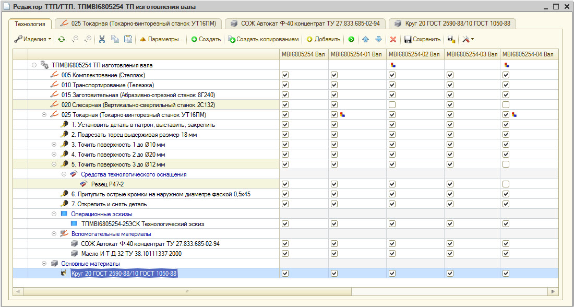Click the copy documents toolbar icon
Viewport: 574px width, 307px height.
coord(115,39)
